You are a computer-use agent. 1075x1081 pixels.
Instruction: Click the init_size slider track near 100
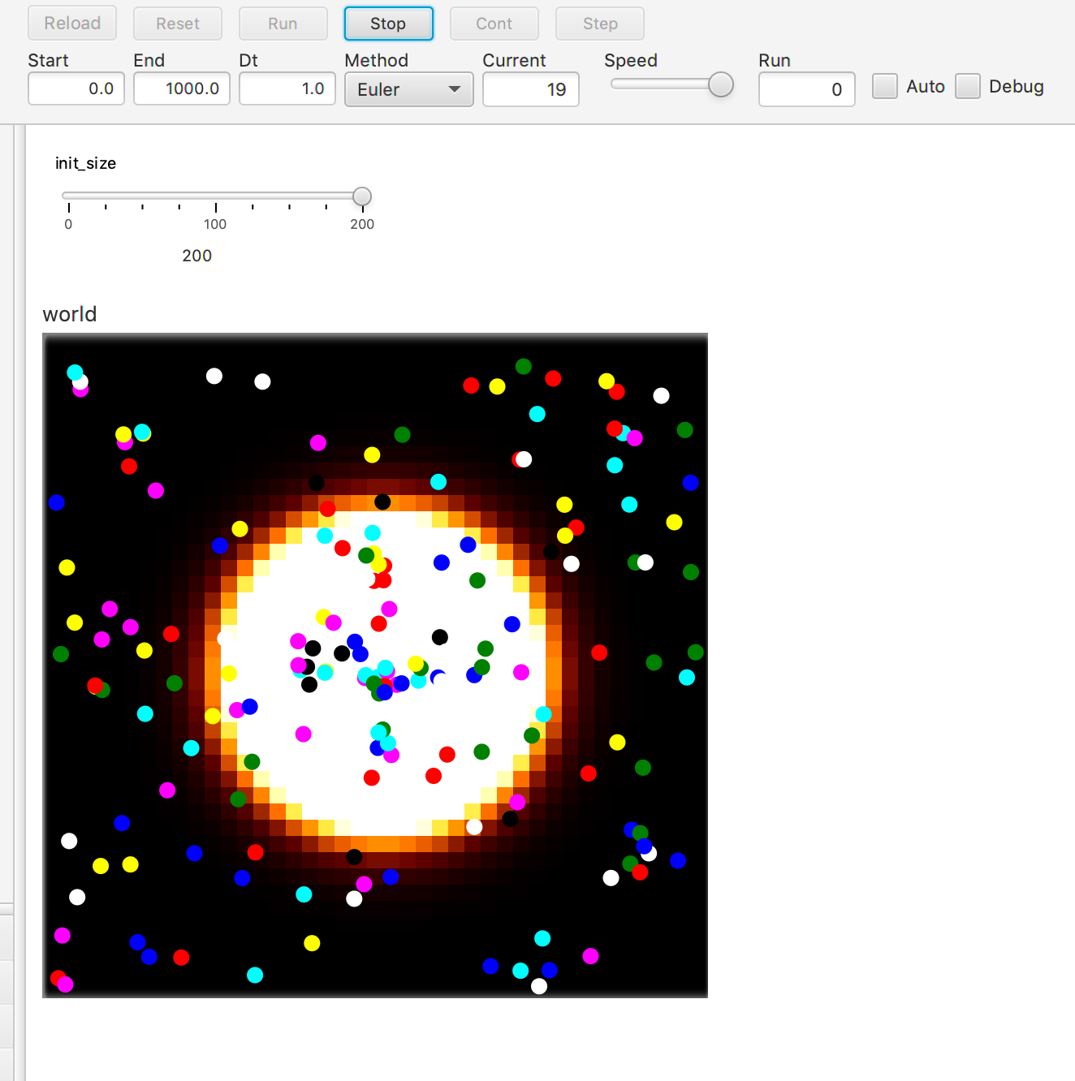(x=215, y=196)
